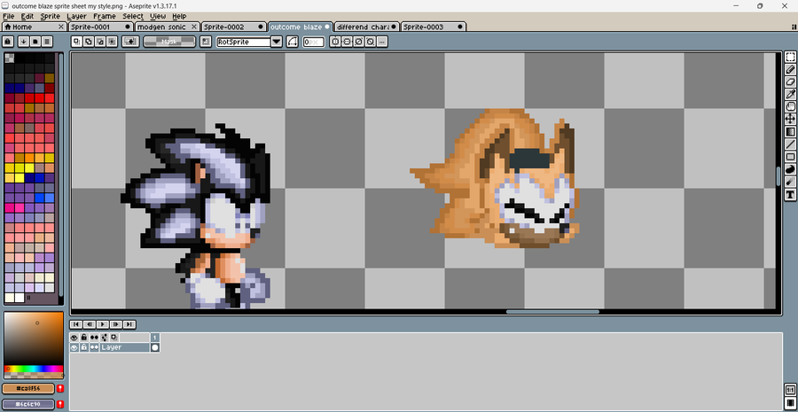The width and height of the screenshot is (798, 412).
Task: Open the RotSprite algorithm dropdown arrow
Action: point(277,42)
